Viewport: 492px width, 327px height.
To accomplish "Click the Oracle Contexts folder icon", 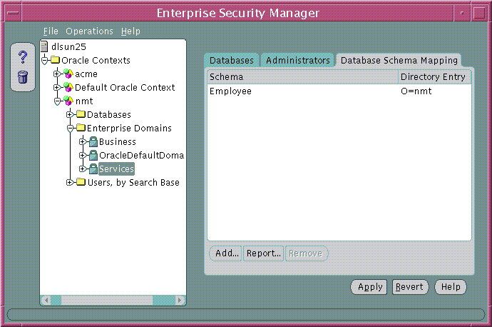I will [x=55, y=60].
